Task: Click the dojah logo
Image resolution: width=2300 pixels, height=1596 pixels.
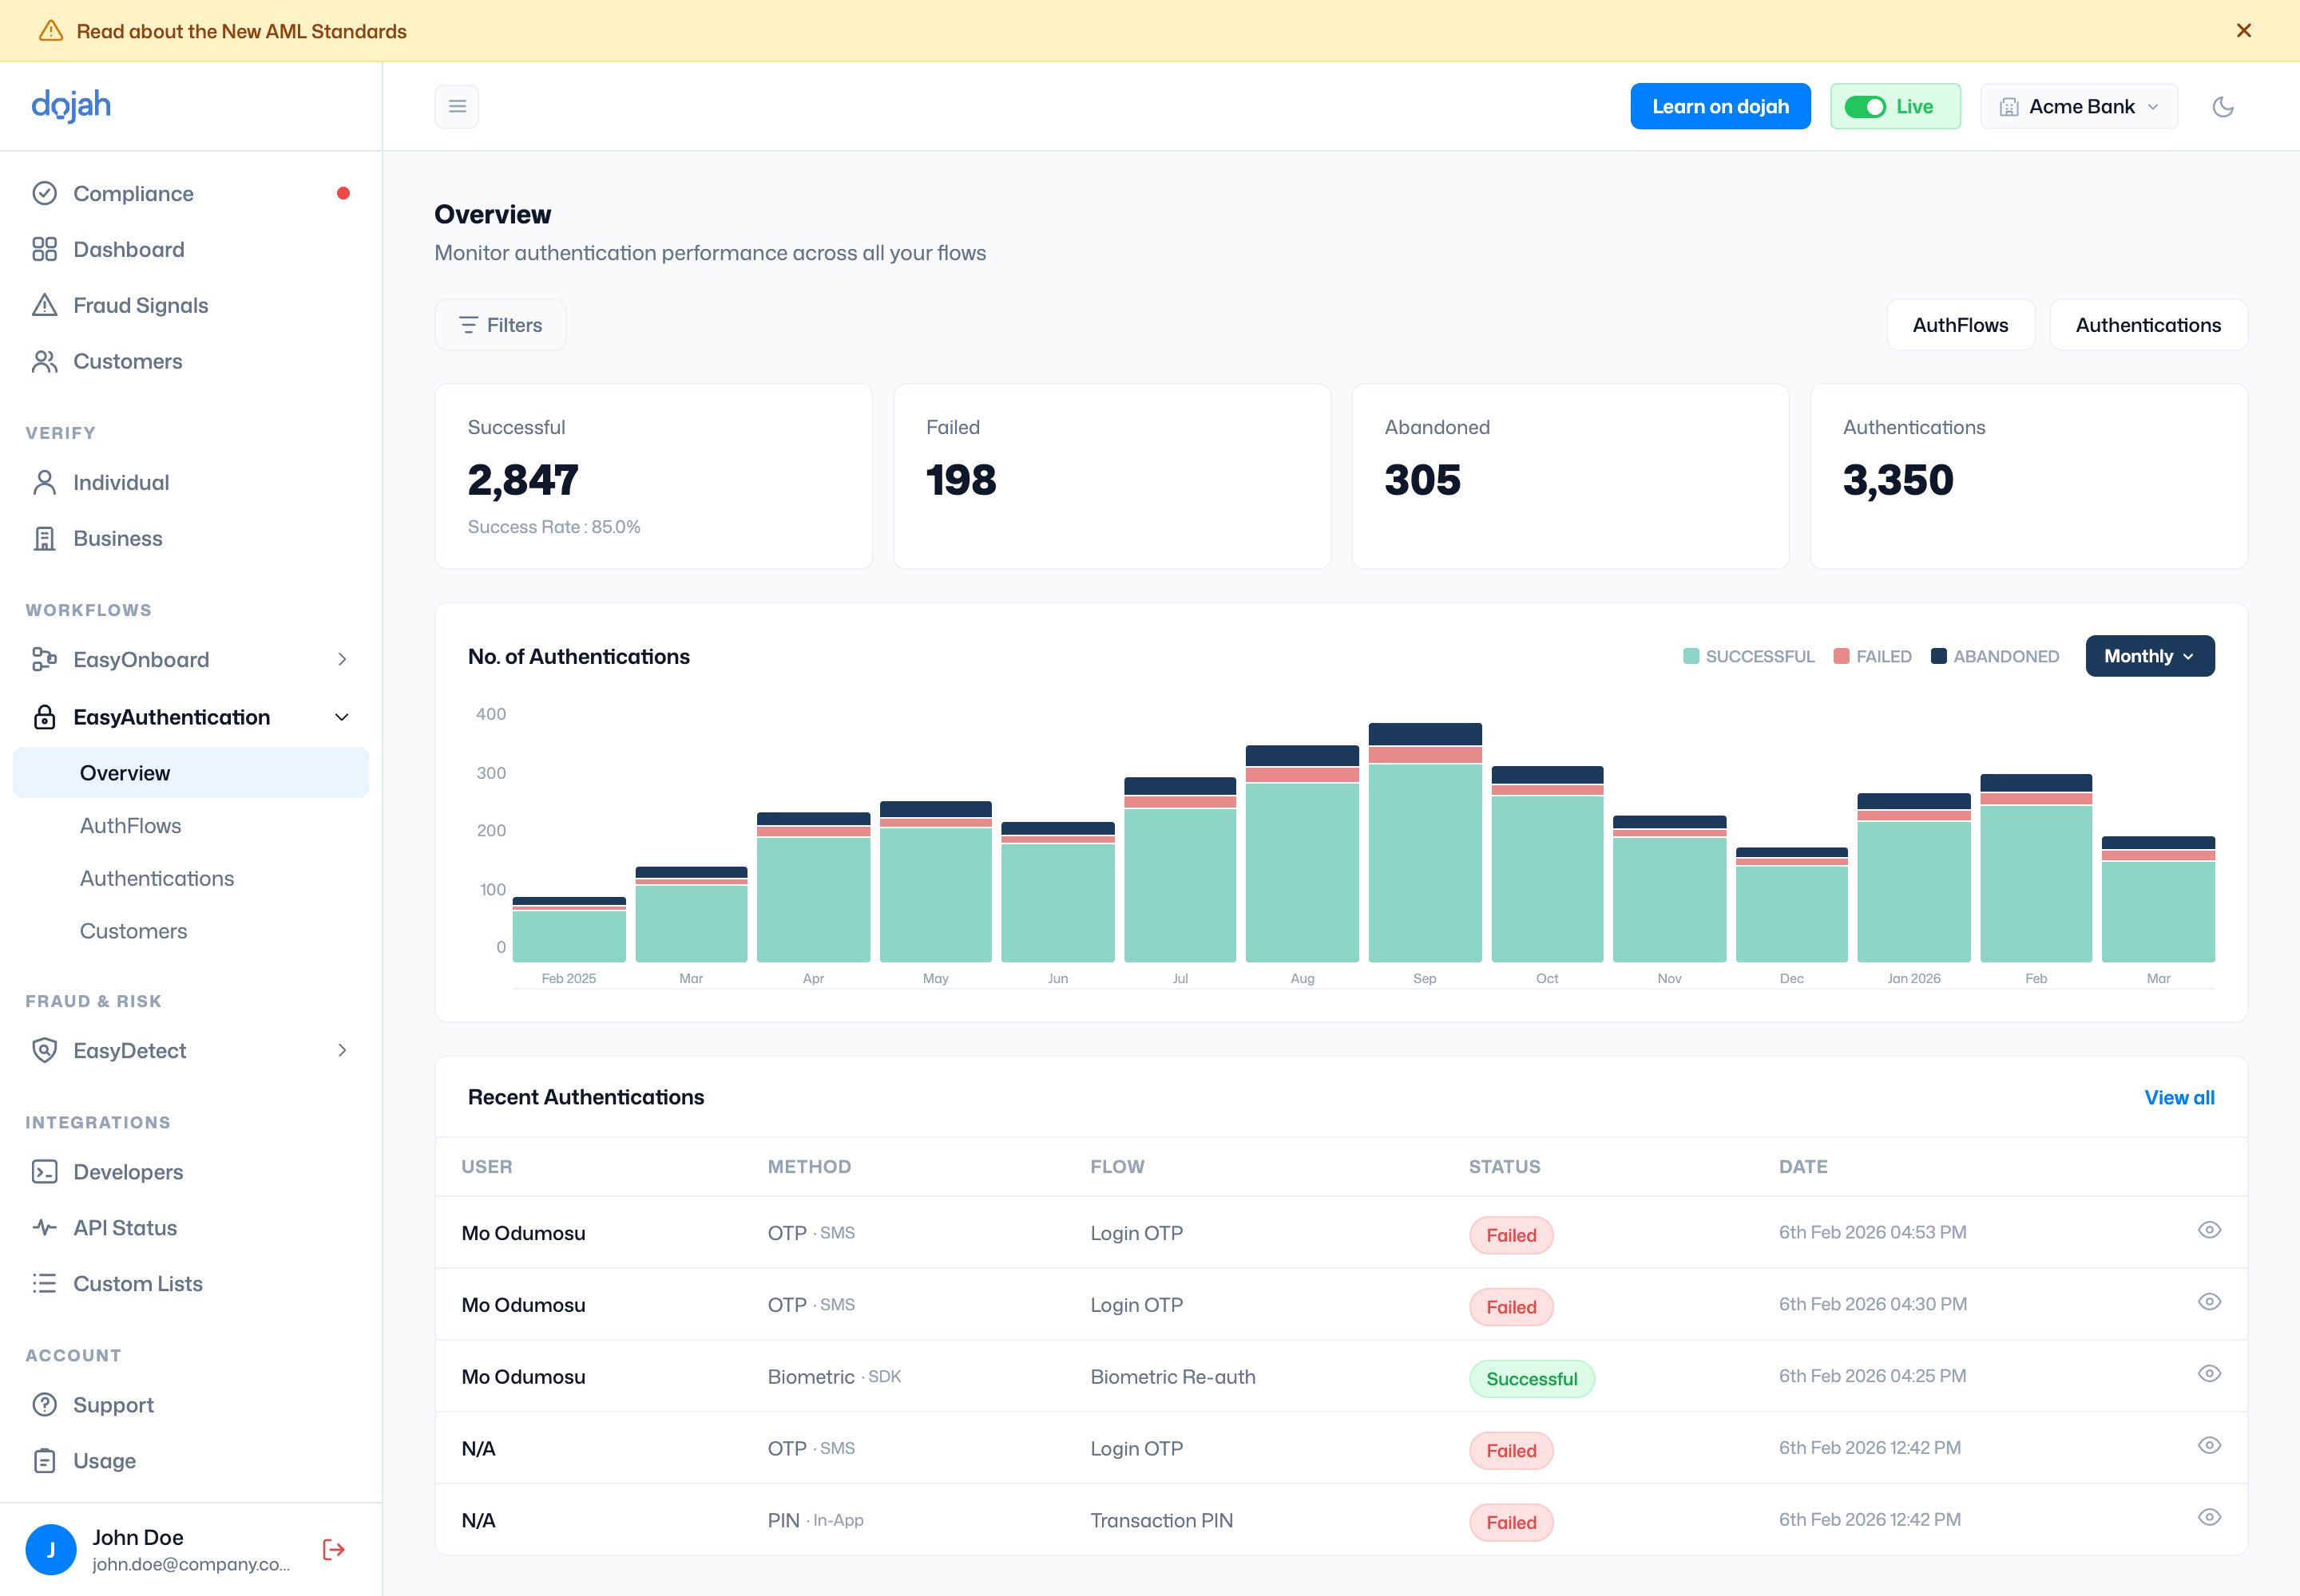Action: [x=71, y=105]
